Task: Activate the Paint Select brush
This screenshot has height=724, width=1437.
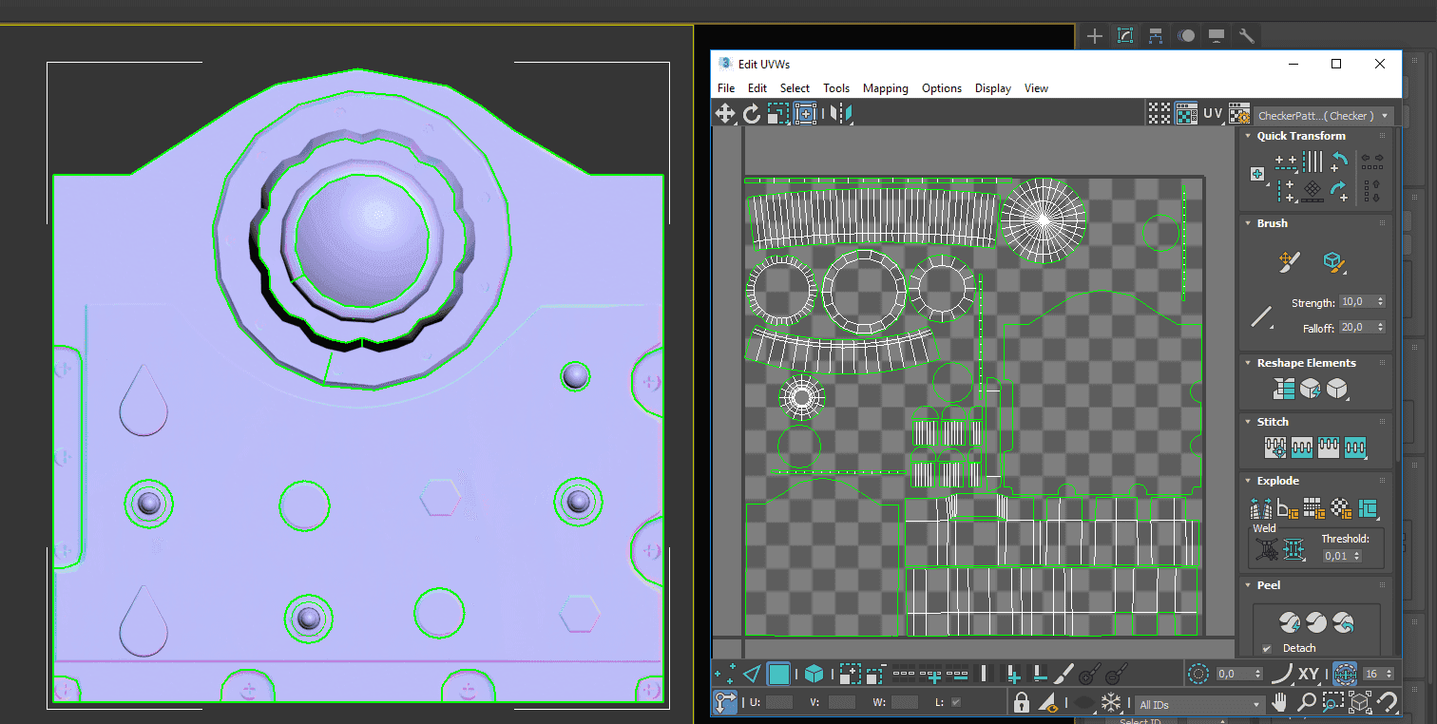Action: pyautogui.click(x=1064, y=674)
